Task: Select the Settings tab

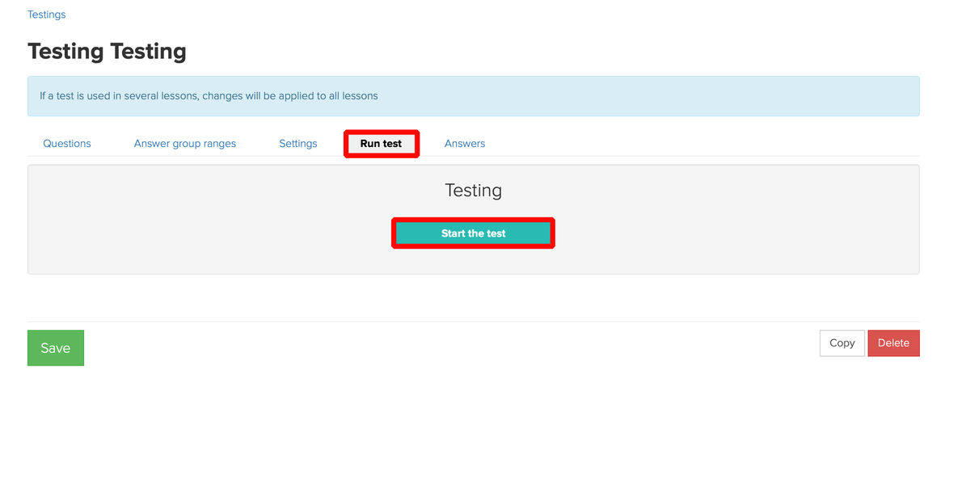Action: pyautogui.click(x=297, y=143)
